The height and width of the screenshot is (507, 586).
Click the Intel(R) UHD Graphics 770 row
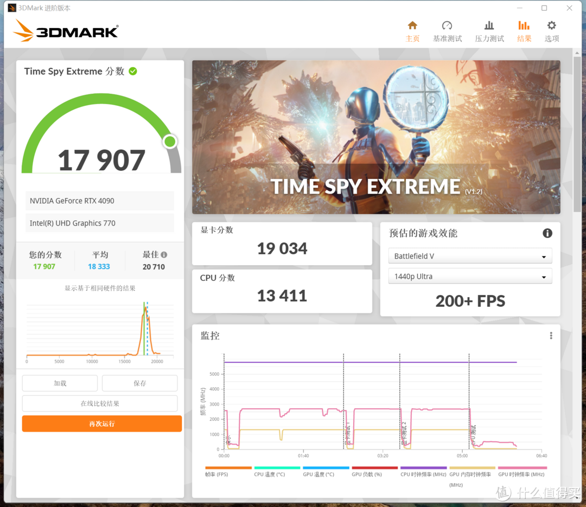click(x=100, y=223)
